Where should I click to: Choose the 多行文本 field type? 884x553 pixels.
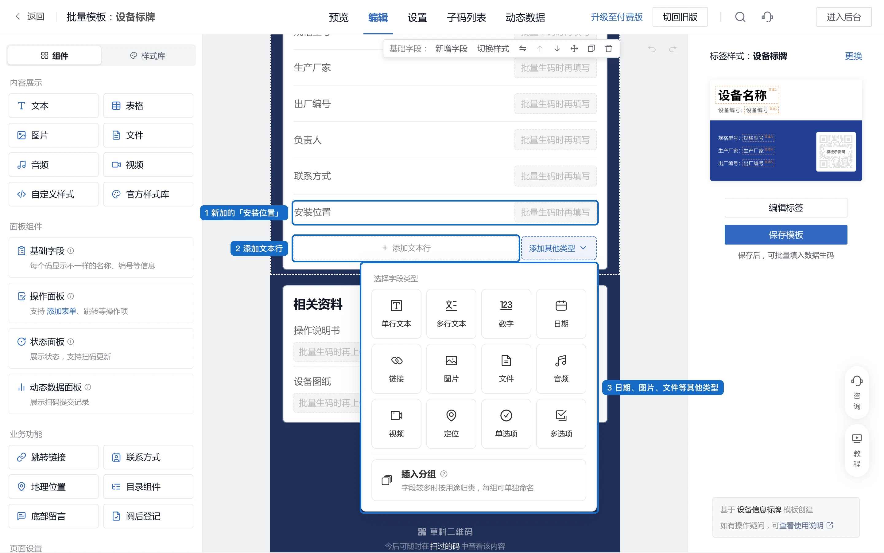tap(451, 314)
